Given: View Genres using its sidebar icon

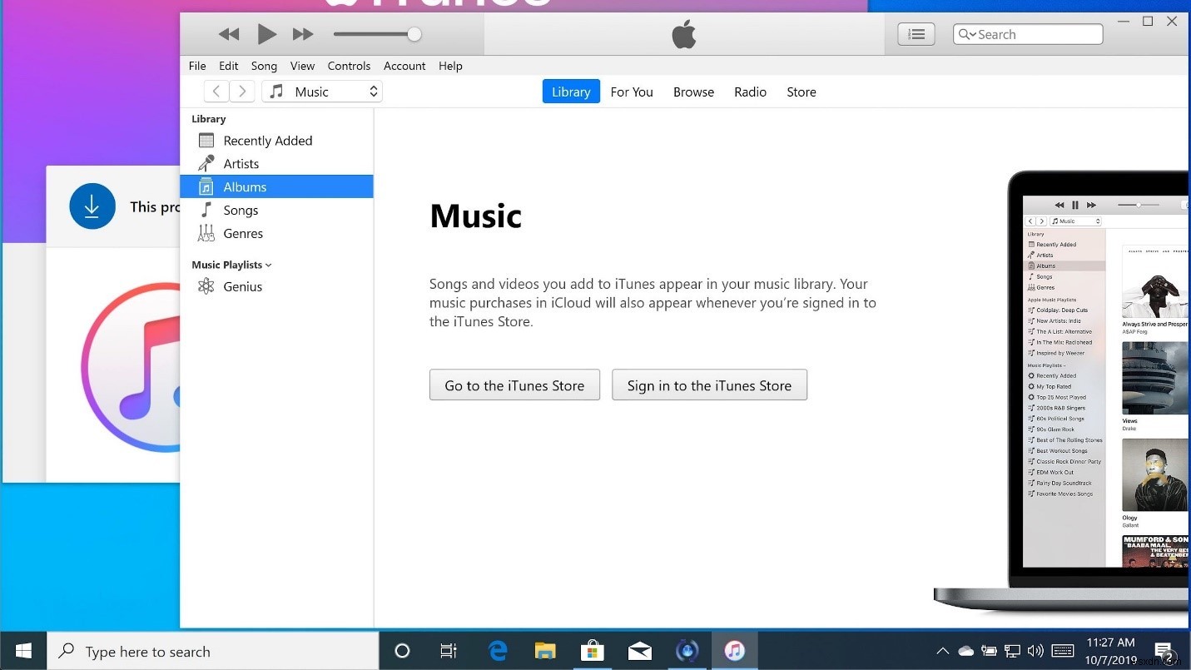Looking at the screenshot, I should [206, 233].
